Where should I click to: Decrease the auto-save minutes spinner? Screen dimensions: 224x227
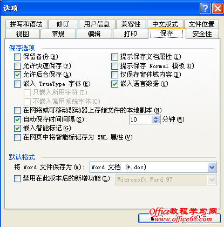pyautogui.click(x=156, y=122)
